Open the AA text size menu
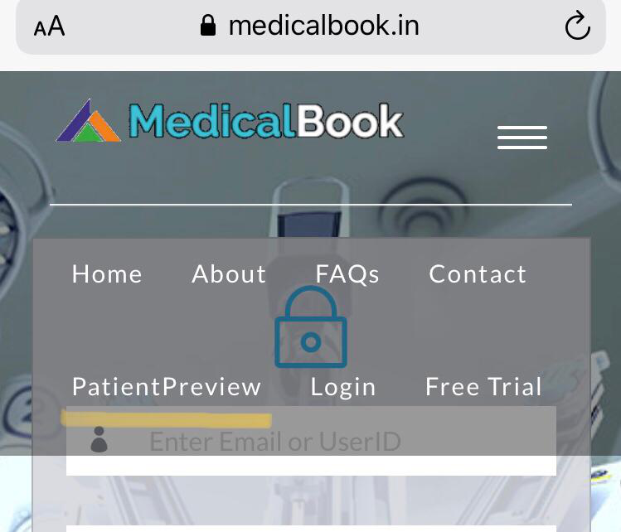This screenshot has height=532, width=621. (49, 27)
